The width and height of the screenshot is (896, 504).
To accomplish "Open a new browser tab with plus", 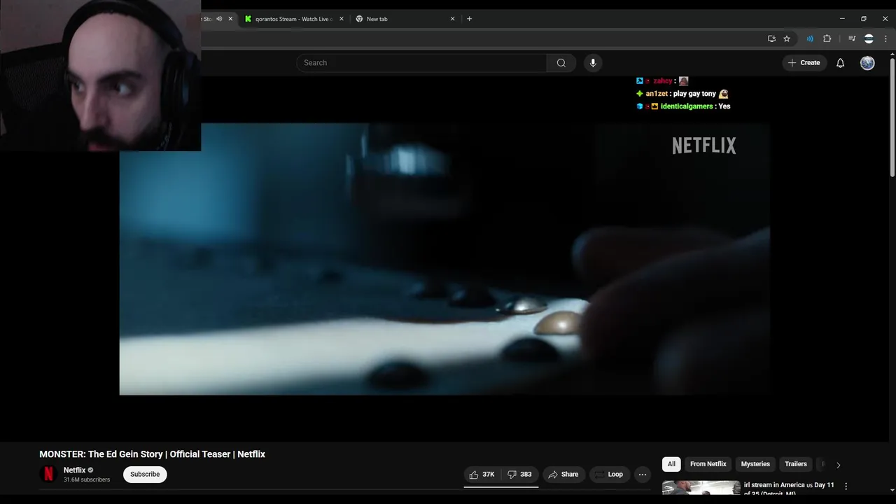I will [469, 19].
